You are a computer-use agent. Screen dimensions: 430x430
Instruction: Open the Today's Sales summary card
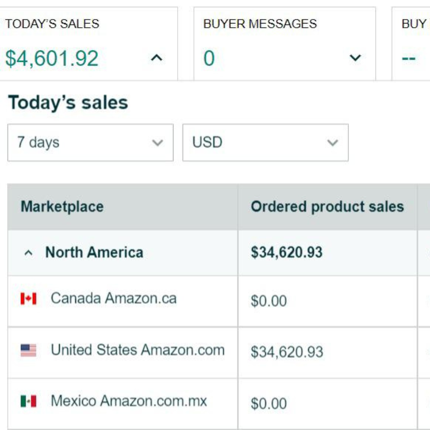tap(89, 44)
